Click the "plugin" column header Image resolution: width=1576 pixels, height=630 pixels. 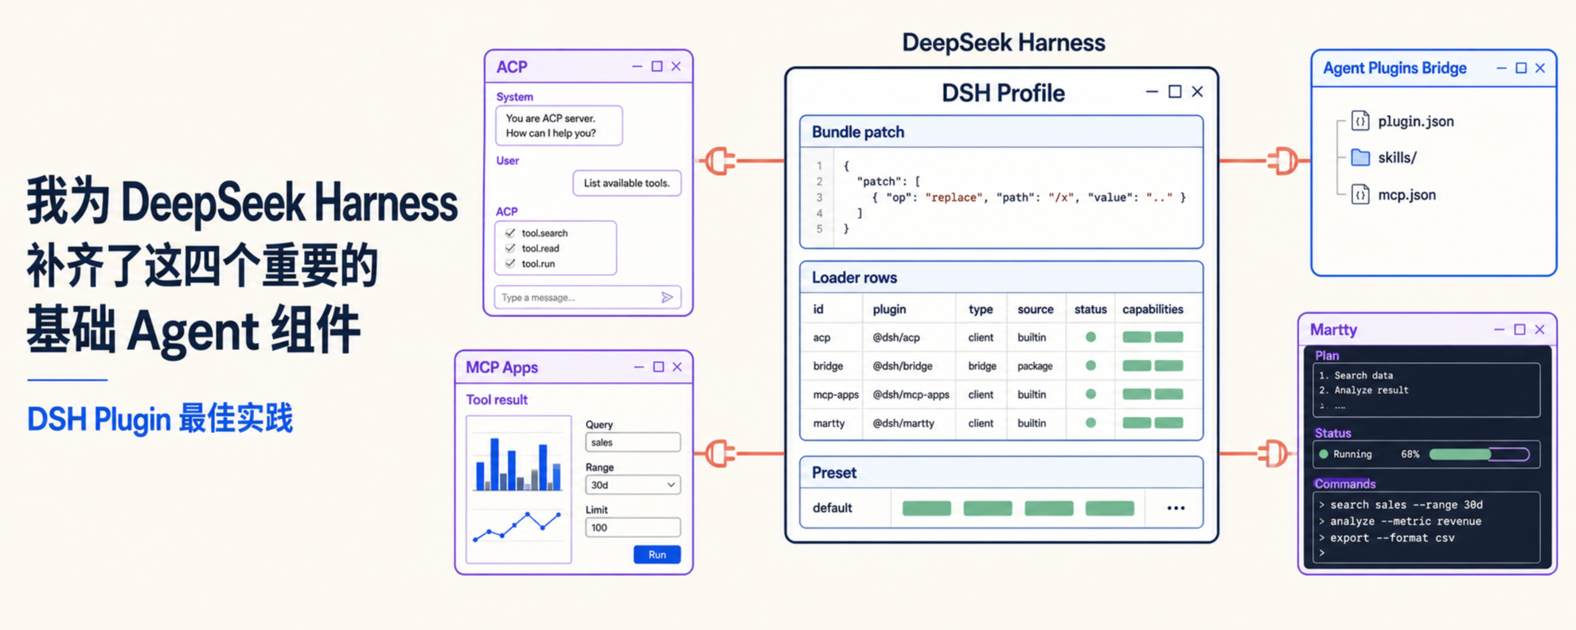pyautogui.click(x=889, y=309)
